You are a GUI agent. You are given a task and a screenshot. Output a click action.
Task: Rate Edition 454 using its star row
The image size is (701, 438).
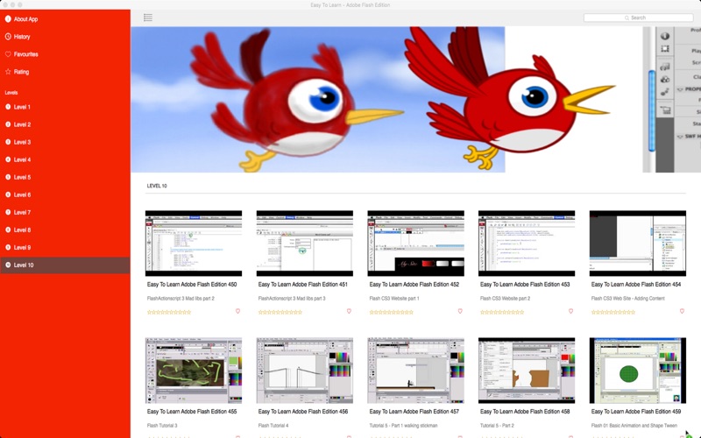613,313
